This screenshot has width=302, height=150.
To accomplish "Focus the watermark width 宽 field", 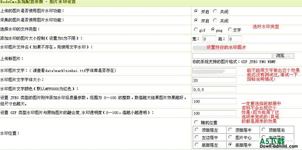I will coord(209,39).
